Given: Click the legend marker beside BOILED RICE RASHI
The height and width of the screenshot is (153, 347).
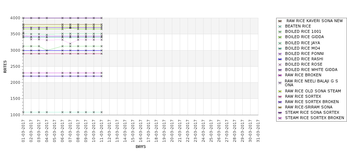Looking at the screenshot, I should point(280,59).
